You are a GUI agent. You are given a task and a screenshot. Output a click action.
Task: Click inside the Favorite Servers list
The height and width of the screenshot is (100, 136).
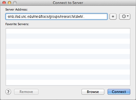[x=68, y=57]
